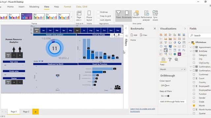Select the slicer visualization icon

(166, 50)
